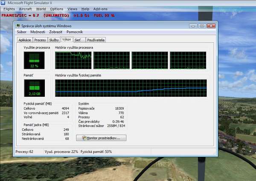256x181 pixels.
Task: Click the Systém group heading
Action: [84, 104]
